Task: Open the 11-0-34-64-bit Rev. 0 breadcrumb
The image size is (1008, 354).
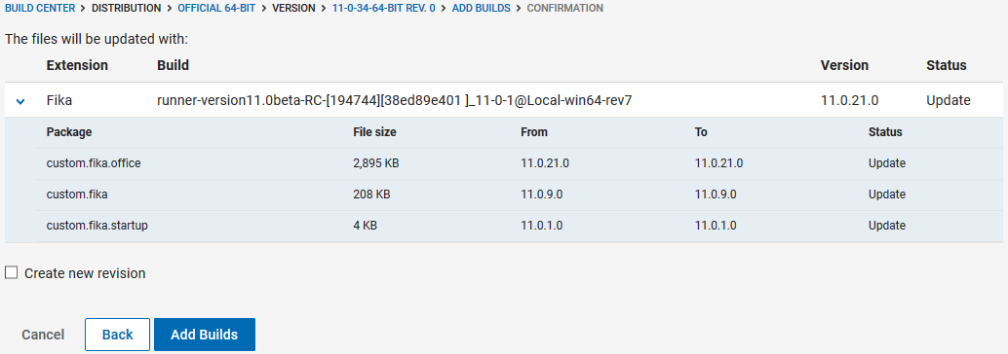Action: (x=384, y=9)
